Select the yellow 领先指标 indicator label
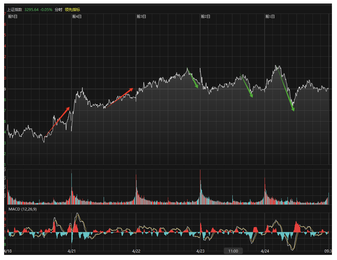Viewport: 337px width, 260px height. [72, 9]
